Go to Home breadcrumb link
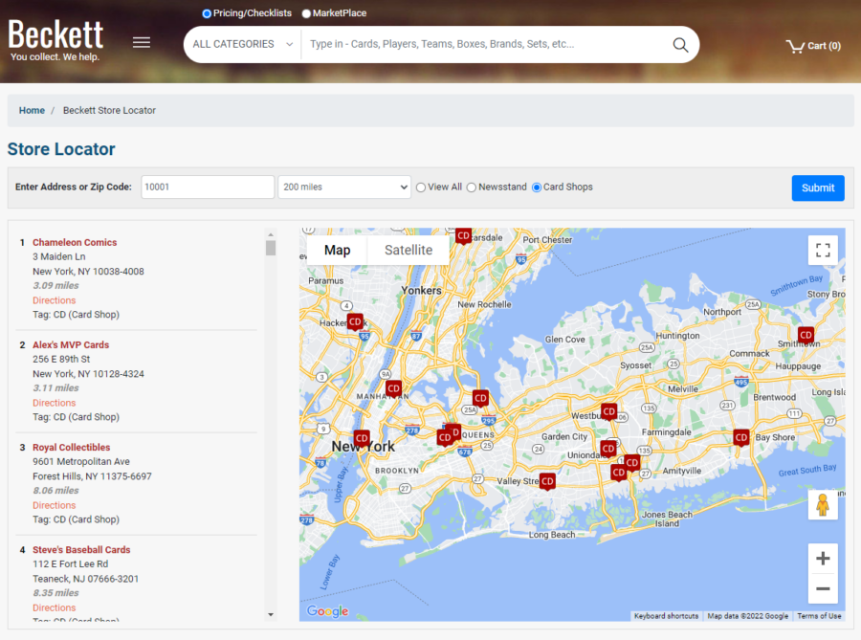This screenshot has width=861, height=640. click(x=32, y=110)
